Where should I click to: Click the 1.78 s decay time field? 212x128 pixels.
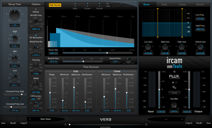(15, 25)
